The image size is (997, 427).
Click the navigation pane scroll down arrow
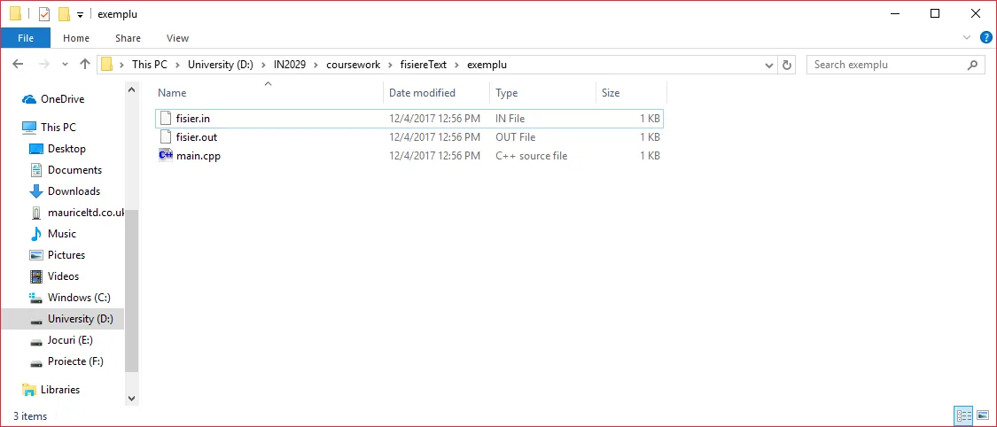(x=132, y=399)
